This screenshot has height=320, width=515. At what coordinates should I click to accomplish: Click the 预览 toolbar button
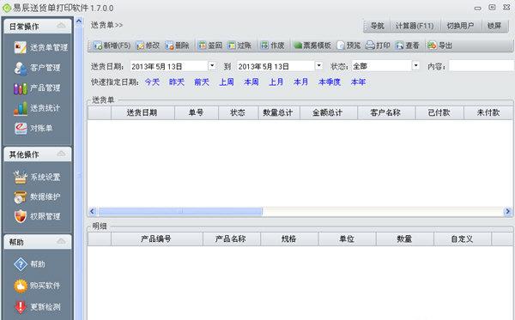[x=348, y=45]
